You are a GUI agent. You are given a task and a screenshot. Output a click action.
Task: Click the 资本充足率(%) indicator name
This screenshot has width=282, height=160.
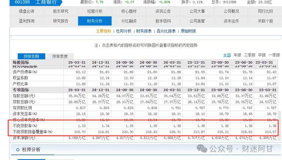click(25, 114)
